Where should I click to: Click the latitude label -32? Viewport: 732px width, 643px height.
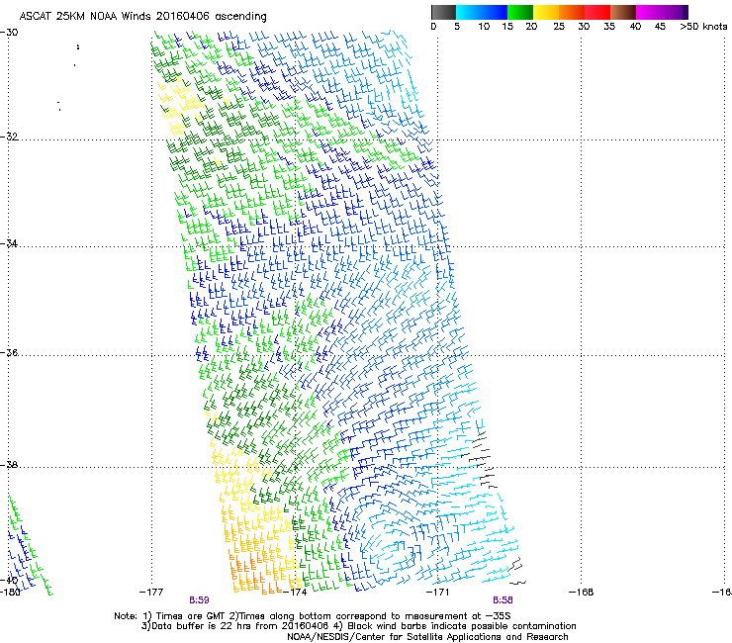point(9,137)
